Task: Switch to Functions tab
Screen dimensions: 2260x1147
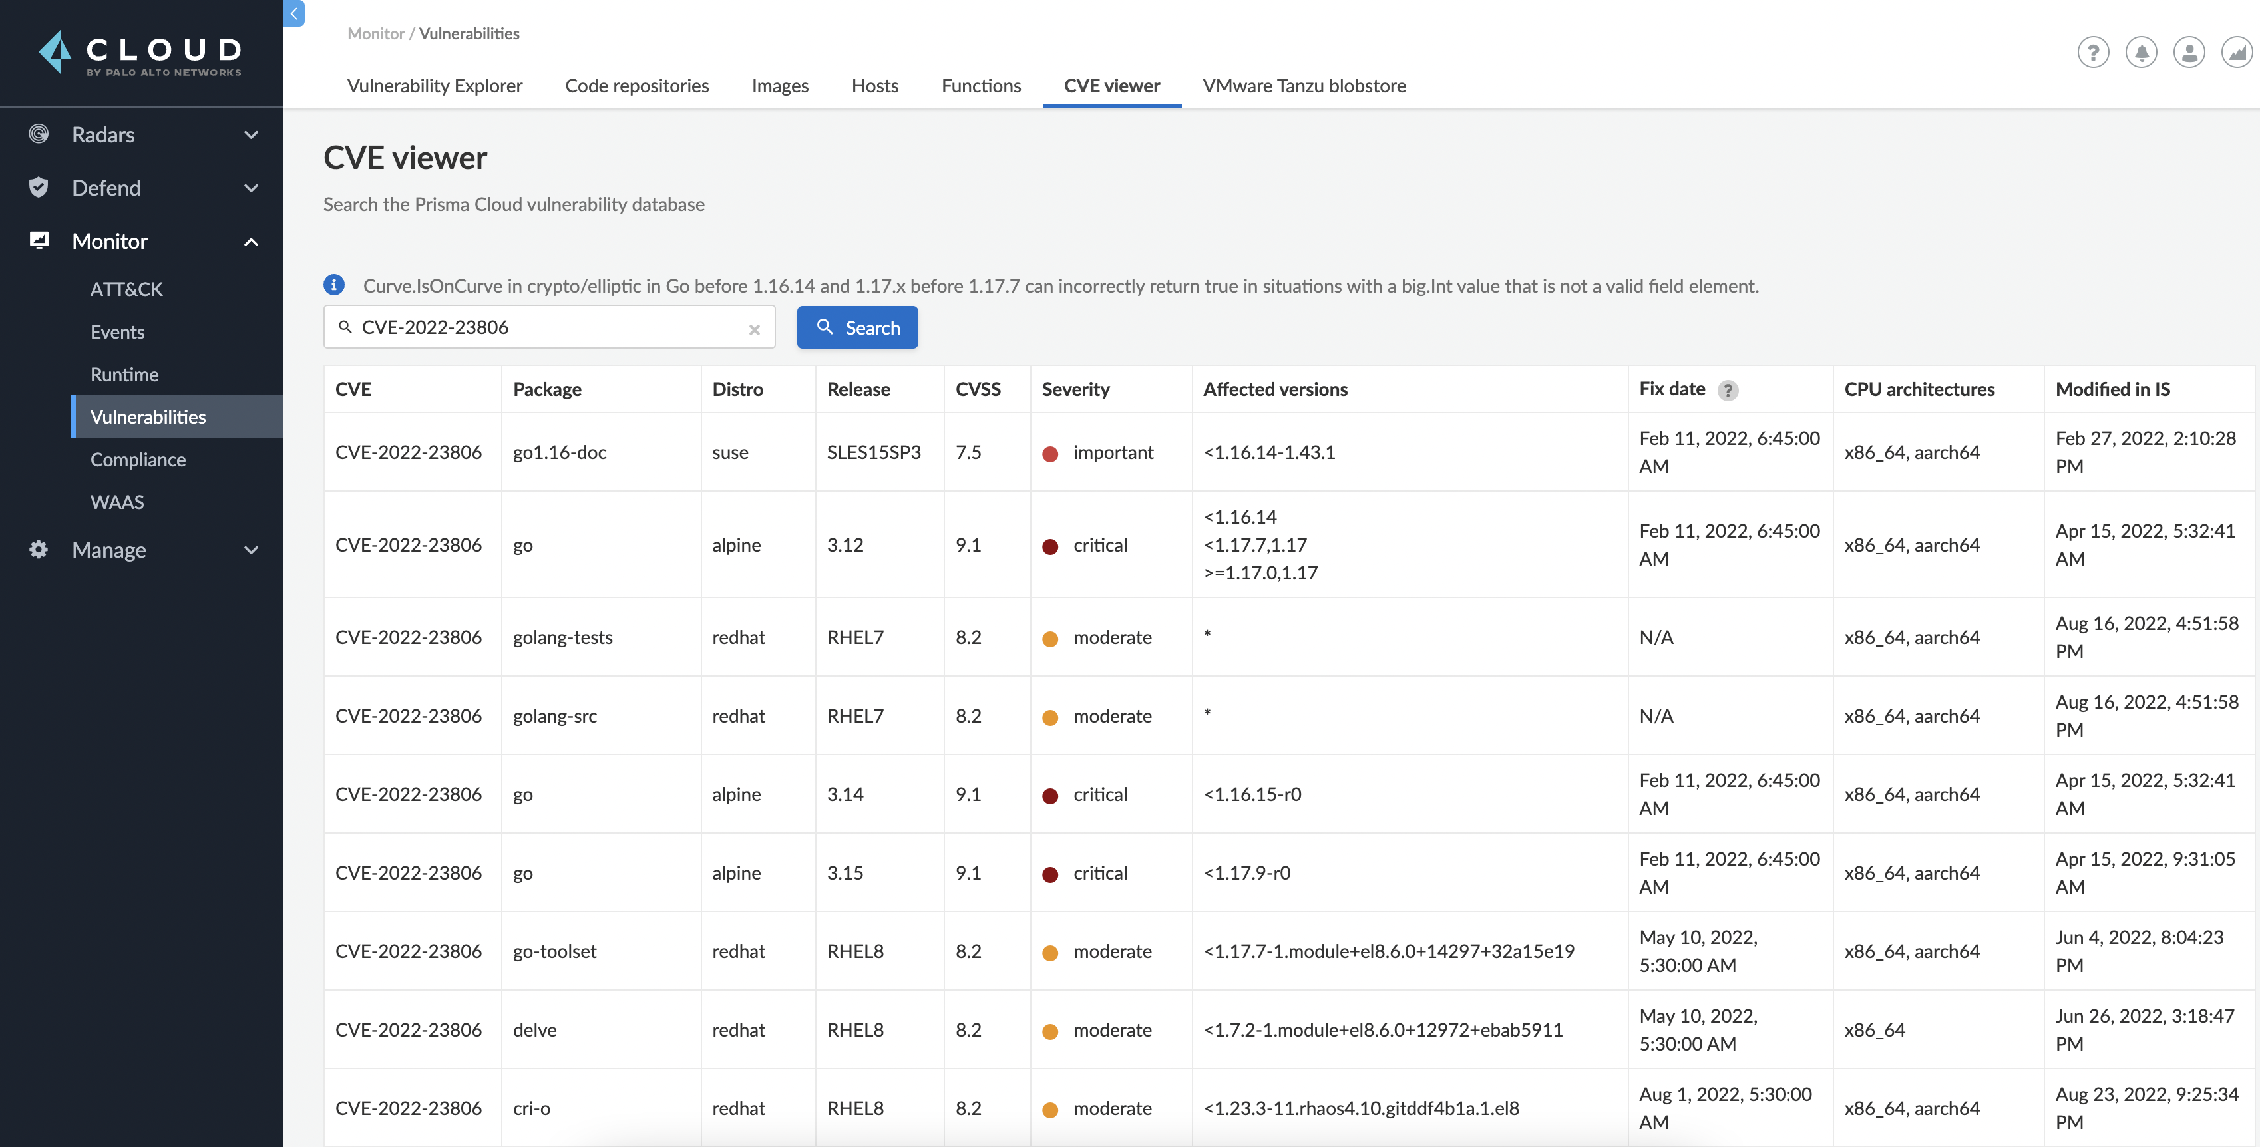Action: [x=981, y=86]
